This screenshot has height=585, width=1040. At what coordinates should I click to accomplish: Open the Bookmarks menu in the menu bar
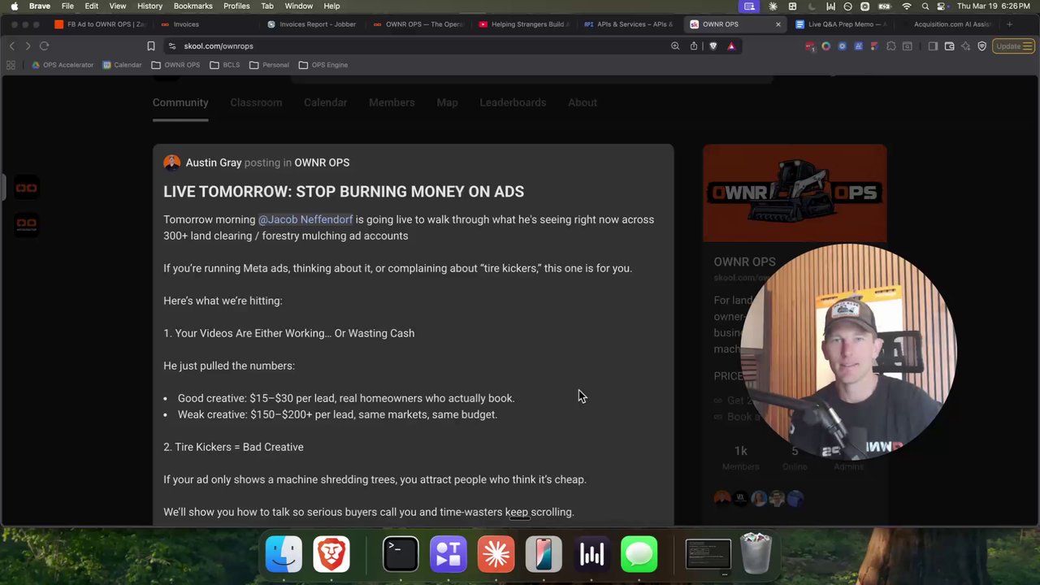193,6
